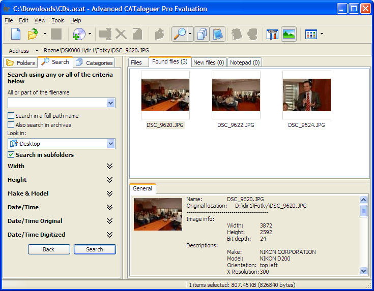This screenshot has width=374, height=291.
Task: Click the details panel scrollbar thumb
Action: click(x=363, y=211)
